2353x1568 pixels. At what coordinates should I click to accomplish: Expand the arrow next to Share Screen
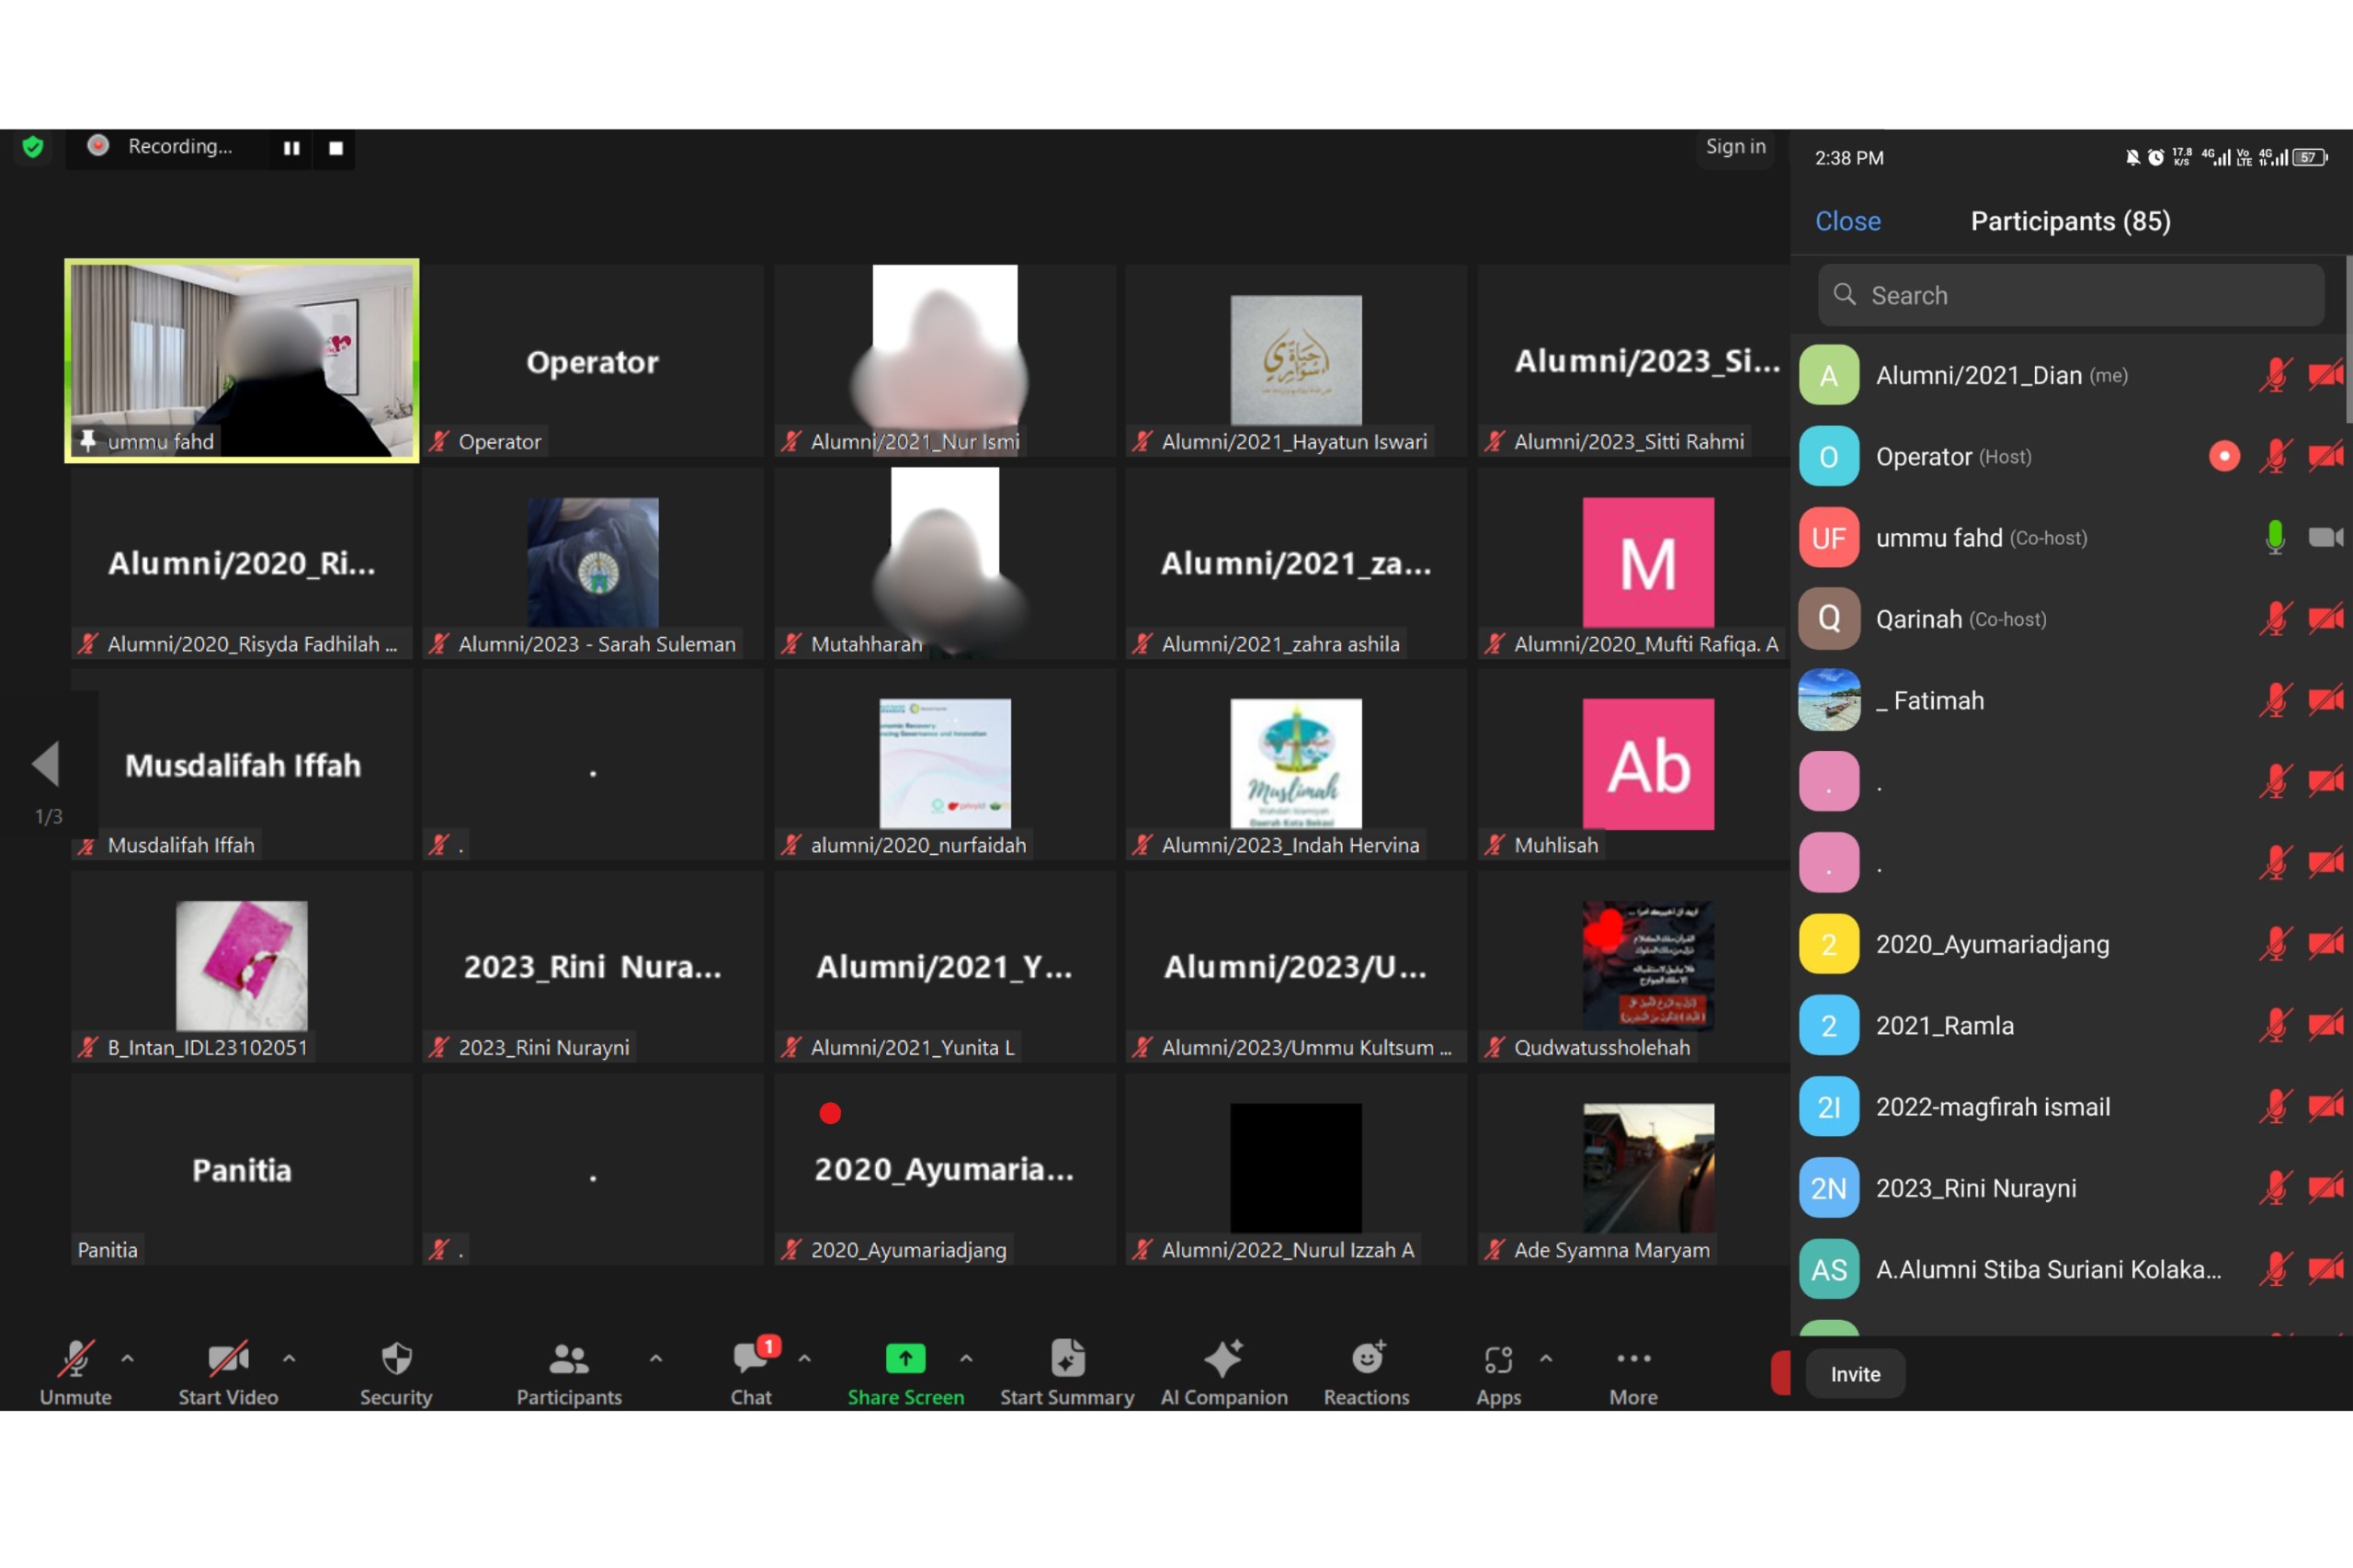[966, 1359]
